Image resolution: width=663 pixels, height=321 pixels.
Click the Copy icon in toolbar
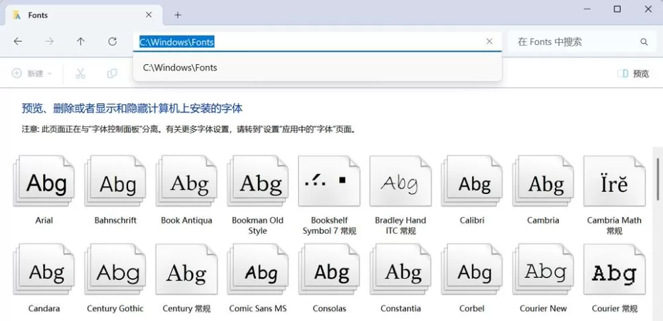pyautogui.click(x=112, y=73)
